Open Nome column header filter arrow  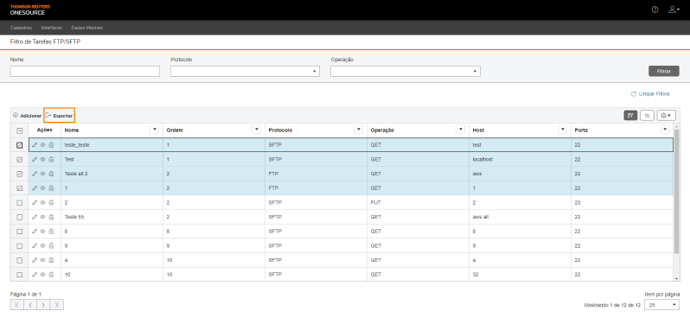point(154,130)
